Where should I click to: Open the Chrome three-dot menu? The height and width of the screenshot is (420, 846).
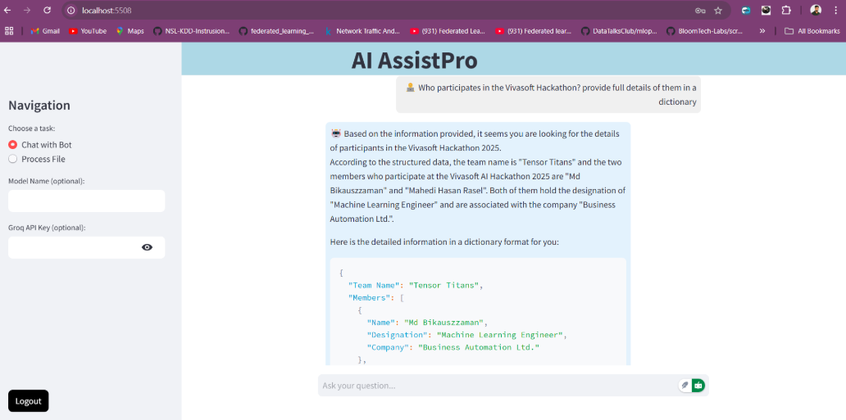click(x=835, y=11)
